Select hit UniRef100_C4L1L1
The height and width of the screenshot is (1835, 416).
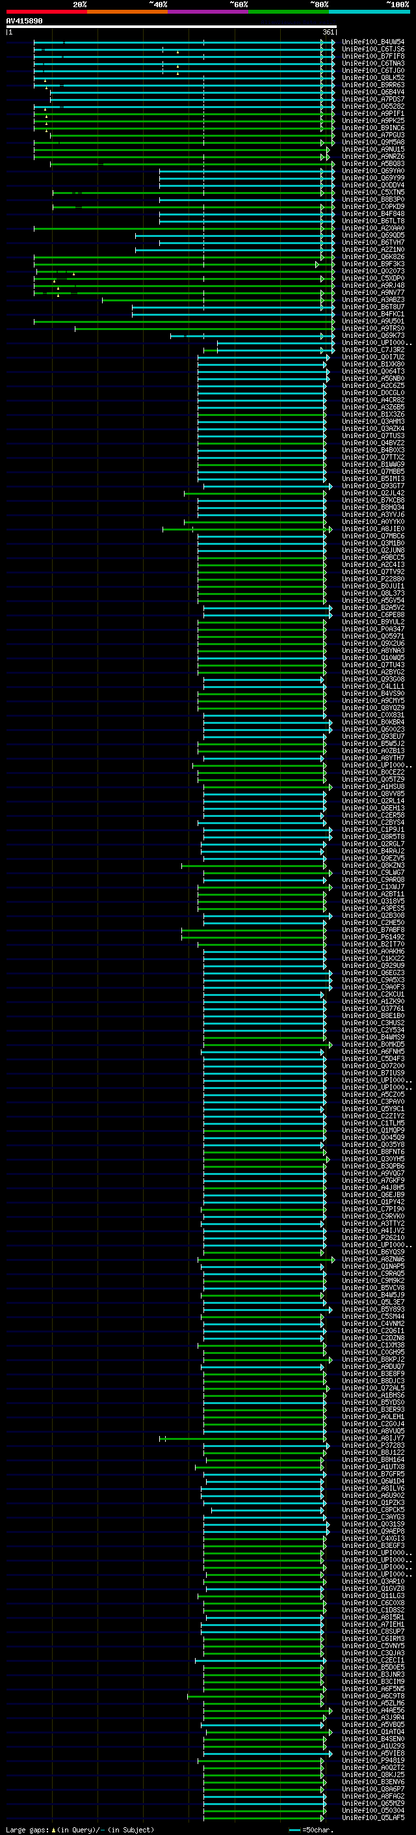[373, 687]
